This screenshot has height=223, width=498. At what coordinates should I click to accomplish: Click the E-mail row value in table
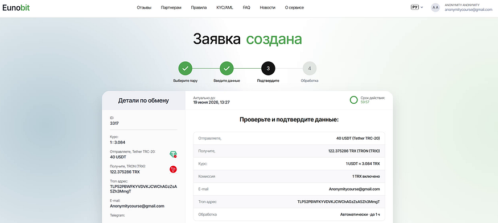point(355,189)
